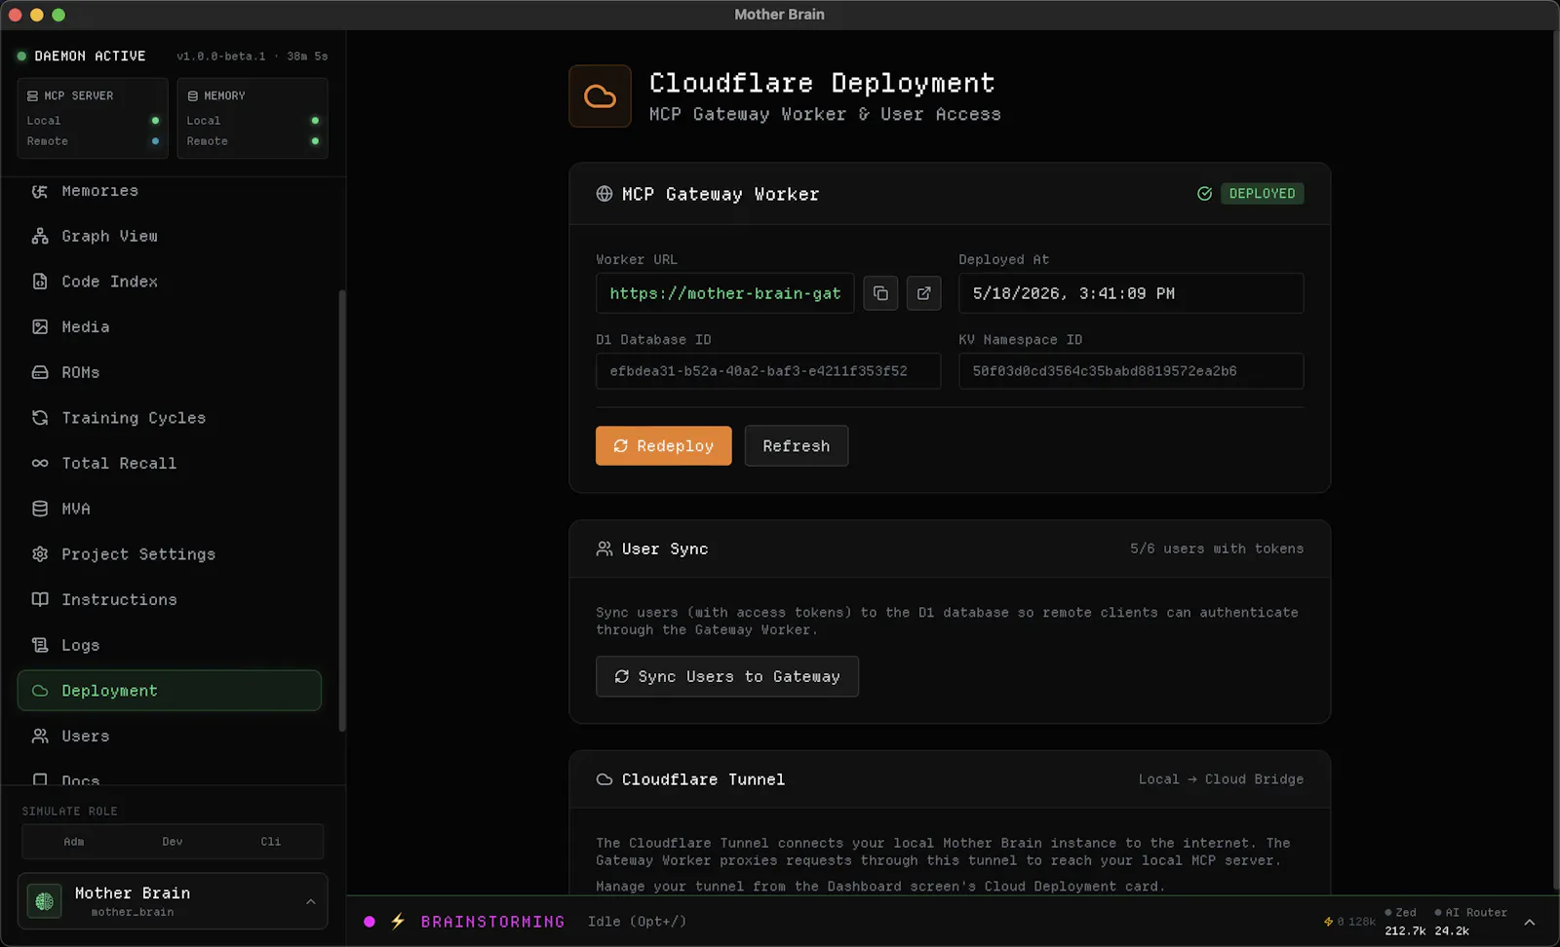Open Memories in the sidebar

[169, 191]
